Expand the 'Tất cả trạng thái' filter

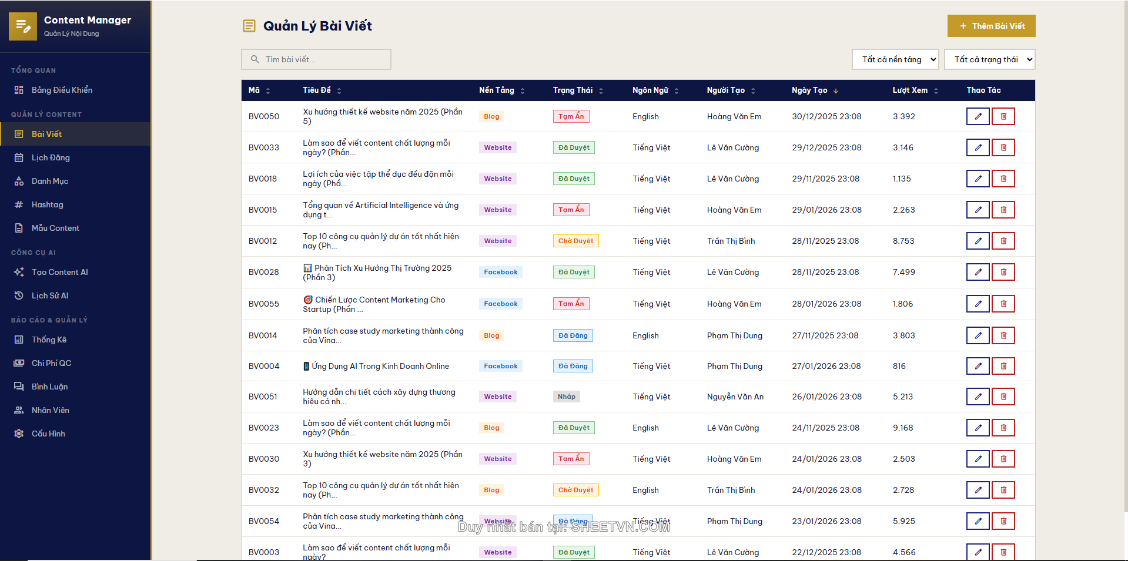tap(989, 59)
